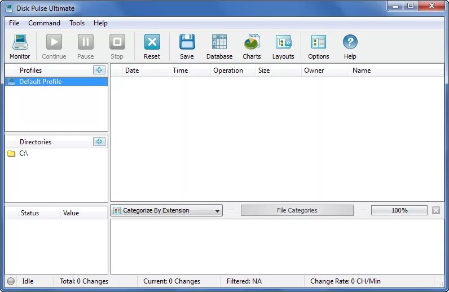This screenshot has width=449, height=292.
Task: Select the Default Profile entry
Action: [x=56, y=82]
